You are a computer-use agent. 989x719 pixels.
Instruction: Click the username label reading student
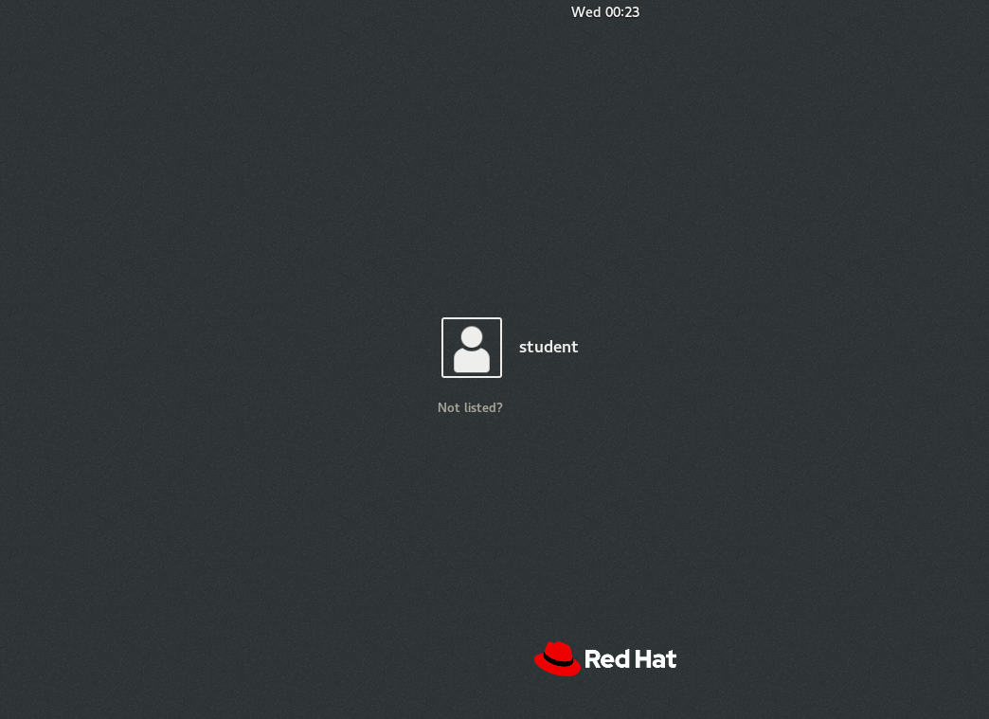tap(548, 347)
